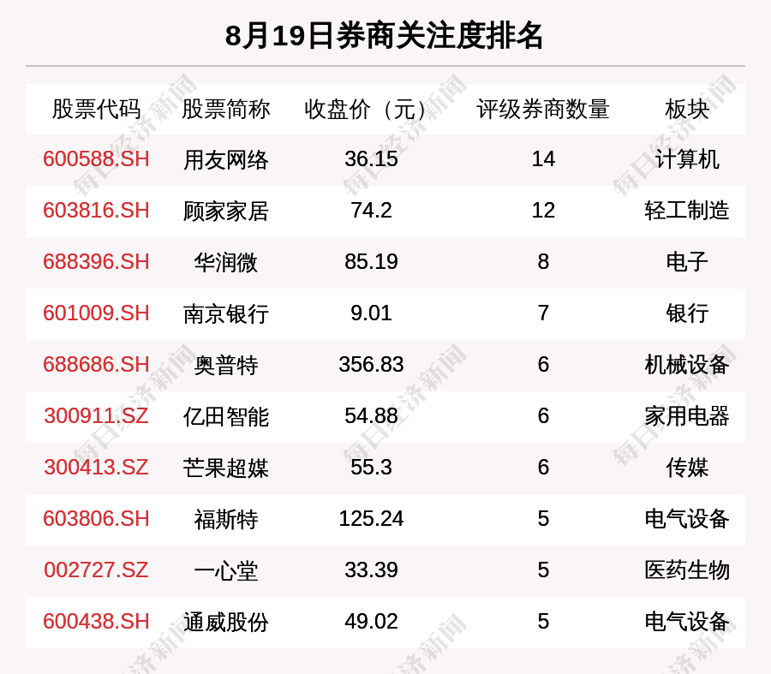This screenshot has width=771, height=674.
Task: Select the 股票简称 column header
Action: (x=225, y=109)
